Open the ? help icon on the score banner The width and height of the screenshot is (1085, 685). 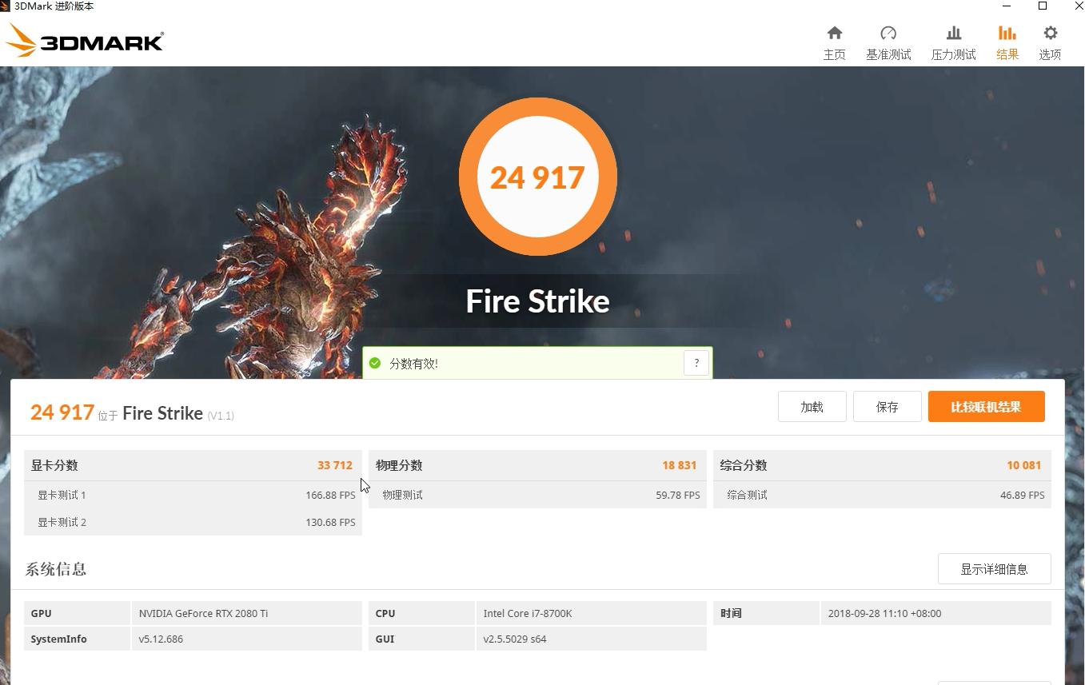pyautogui.click(x=696, y=362)
